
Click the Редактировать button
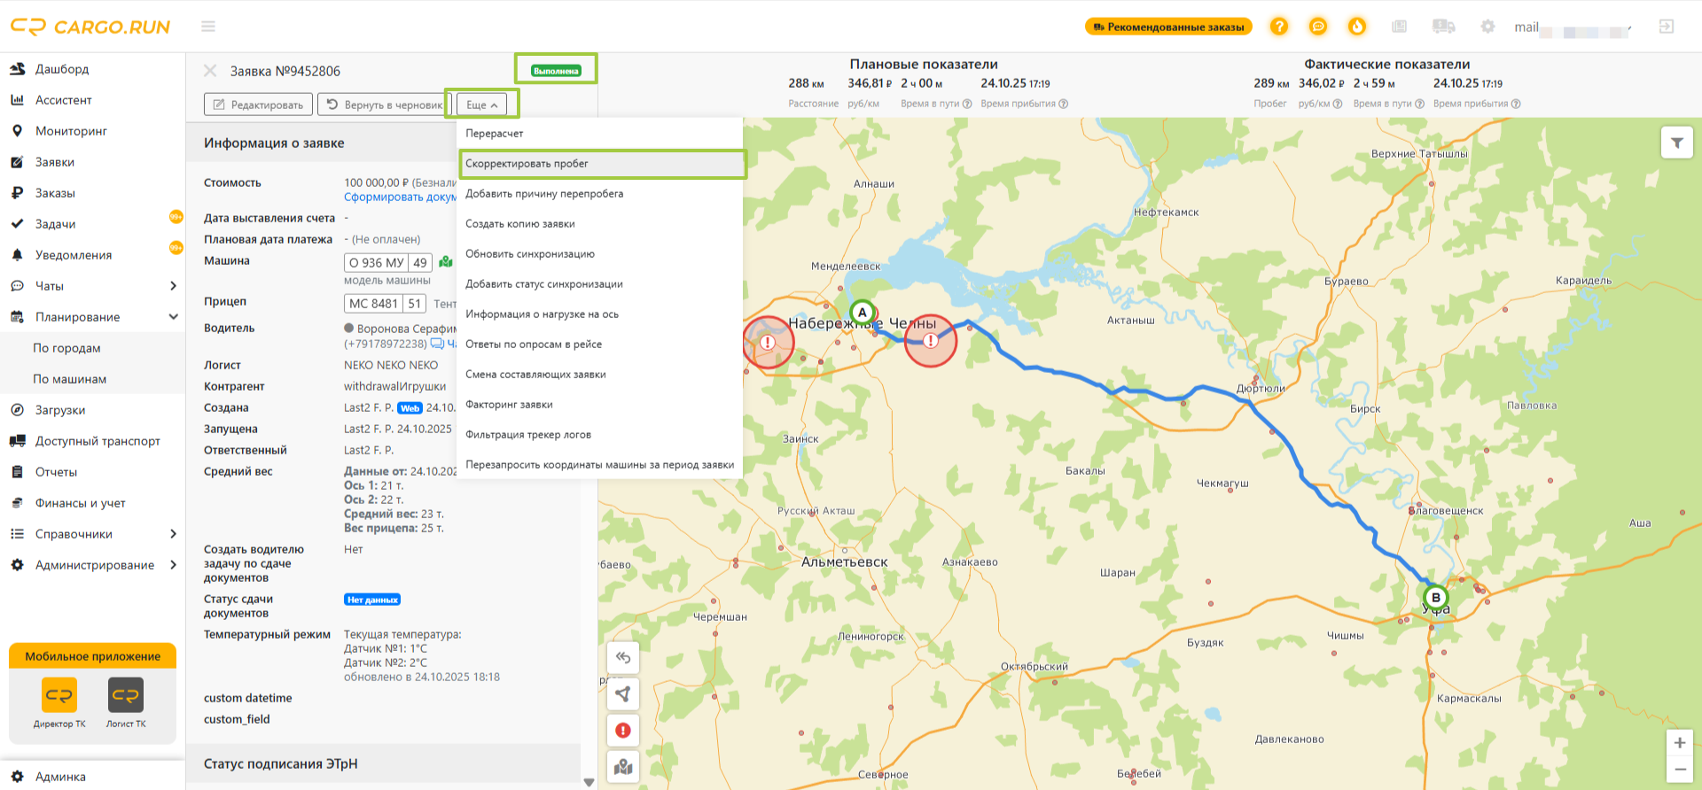[258, 105]
